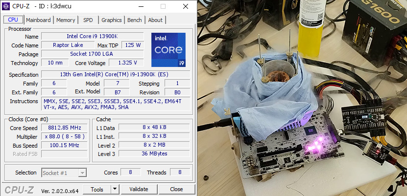Minimize the CPU-Z window
Viewport: 407px width, 196px height.
141,6
